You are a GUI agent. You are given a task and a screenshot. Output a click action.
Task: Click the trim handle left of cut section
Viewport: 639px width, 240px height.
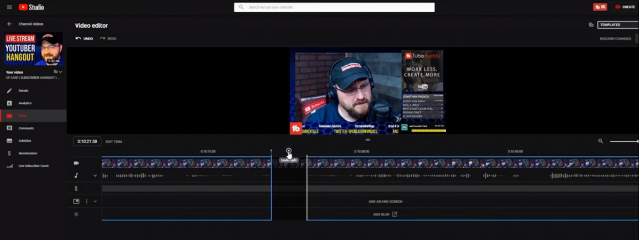[272, 186]
